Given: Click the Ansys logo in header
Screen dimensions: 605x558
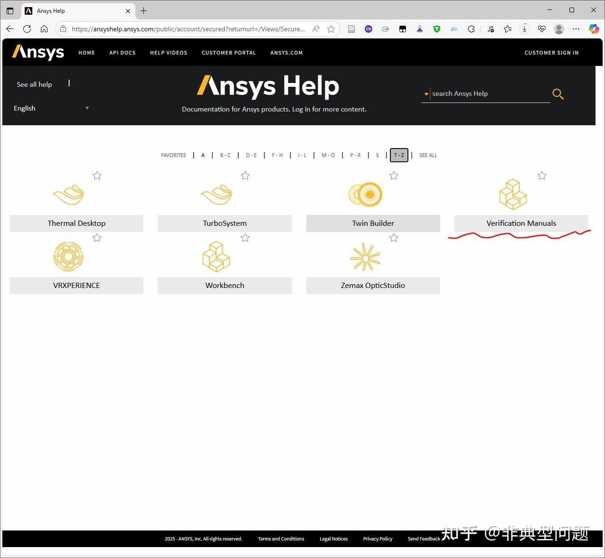Looking at the screenshot, I should tap(38, 52).
